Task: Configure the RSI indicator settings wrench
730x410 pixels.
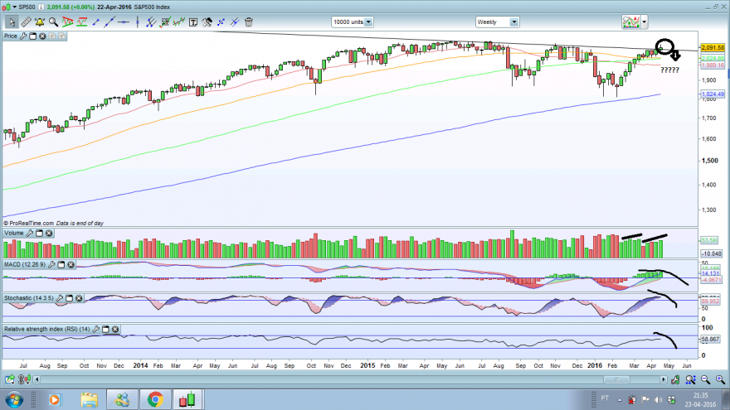Action: point(96,329)
